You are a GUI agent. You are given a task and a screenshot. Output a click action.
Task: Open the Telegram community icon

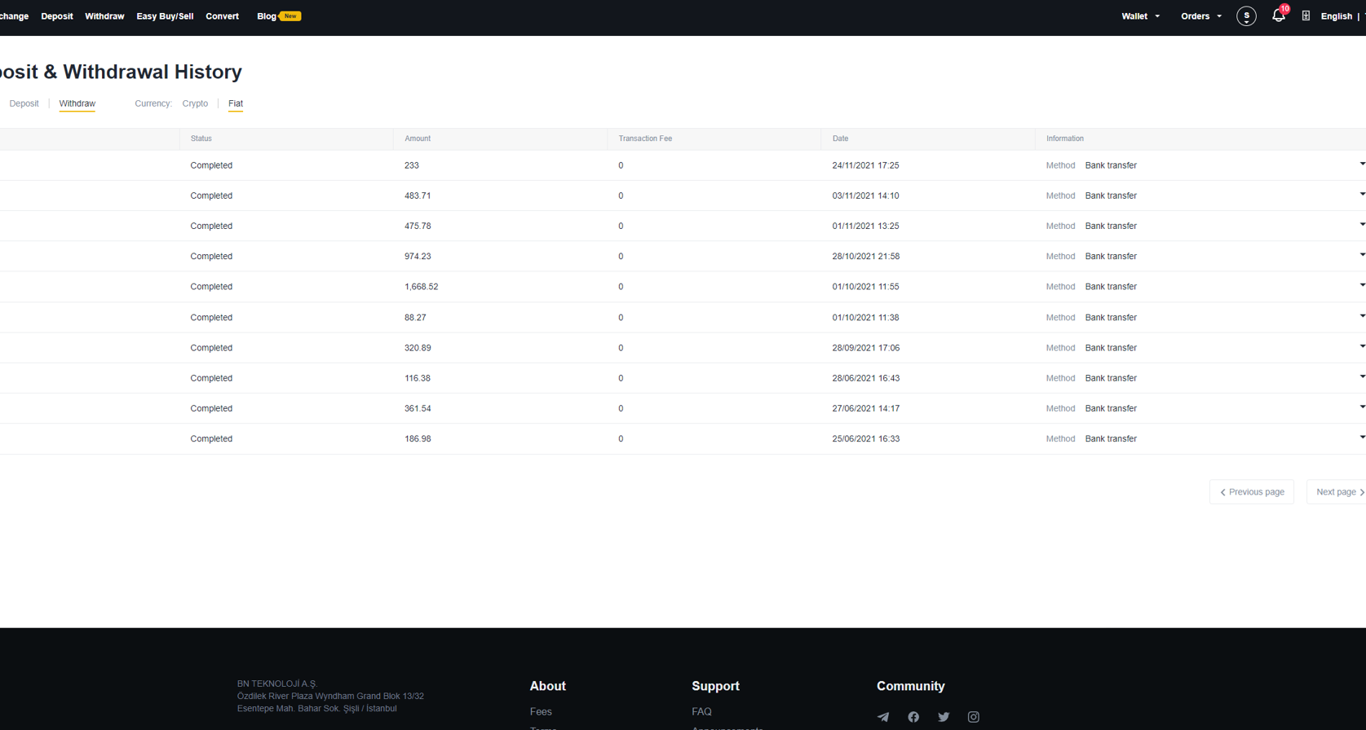883,717
